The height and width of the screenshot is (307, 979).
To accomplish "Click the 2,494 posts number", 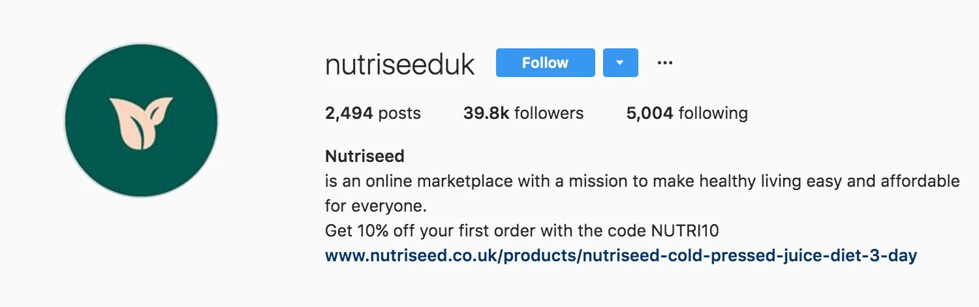I will 349,114.
